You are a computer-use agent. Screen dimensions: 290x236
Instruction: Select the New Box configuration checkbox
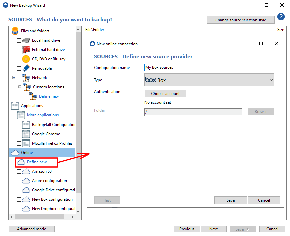click(19, 199)
